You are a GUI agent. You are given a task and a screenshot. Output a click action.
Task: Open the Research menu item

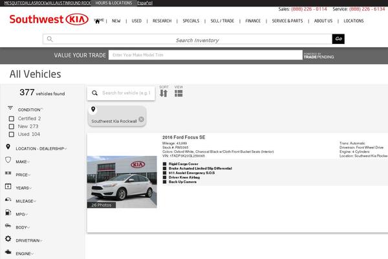tap(162, 21)
